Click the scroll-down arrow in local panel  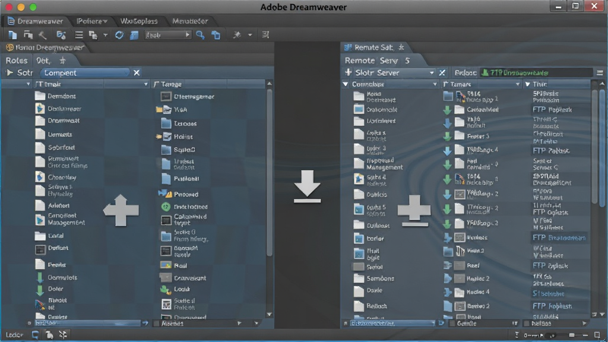[270, 315]
